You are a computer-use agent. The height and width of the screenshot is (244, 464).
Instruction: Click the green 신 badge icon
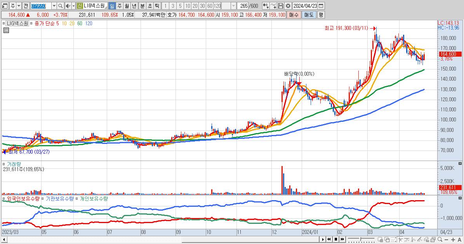tap(80, 6)
